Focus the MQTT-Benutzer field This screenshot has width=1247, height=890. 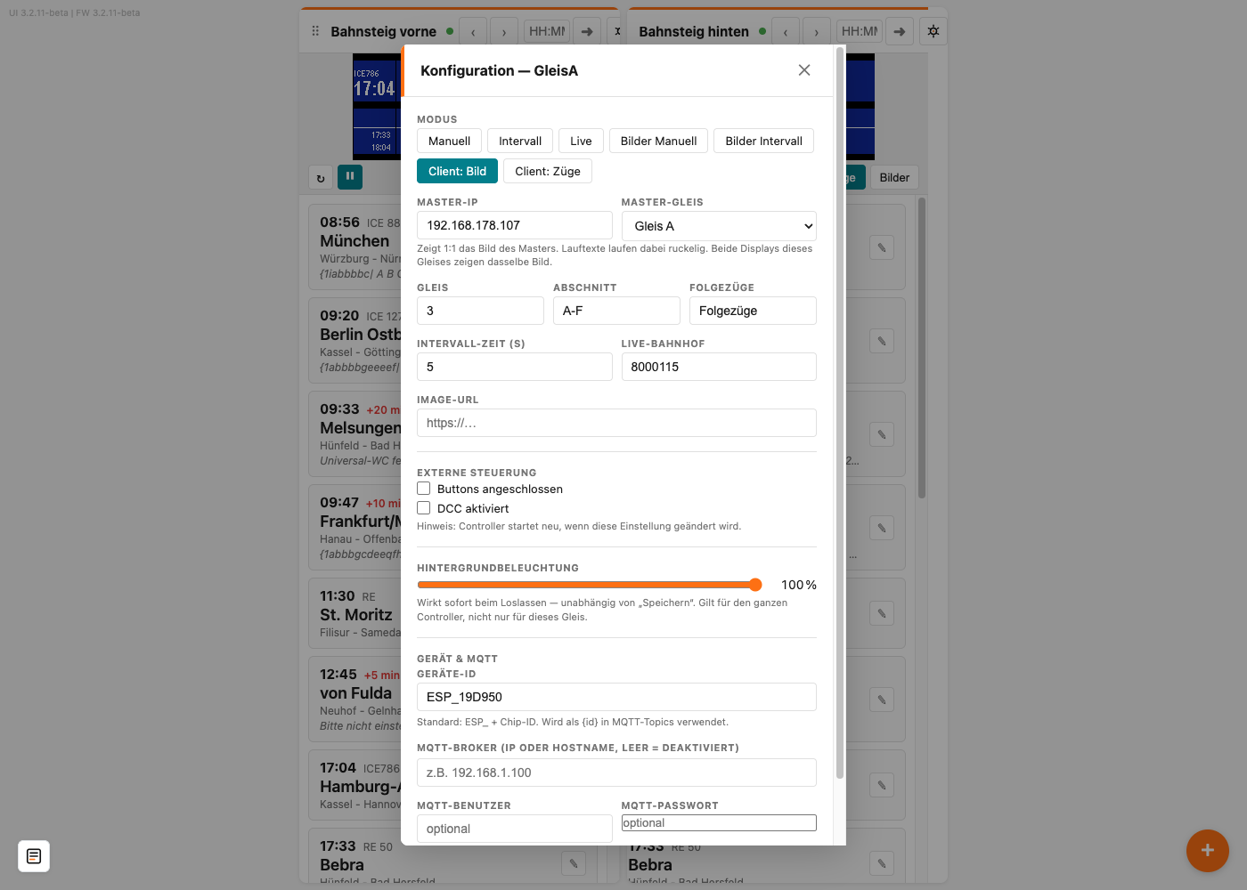(515, 829)
